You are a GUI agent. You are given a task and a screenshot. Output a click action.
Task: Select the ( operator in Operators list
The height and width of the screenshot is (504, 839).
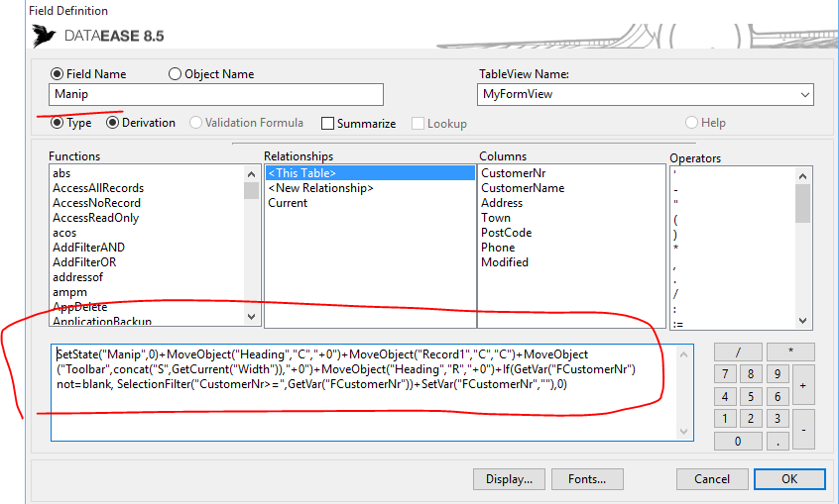point(675,219)
